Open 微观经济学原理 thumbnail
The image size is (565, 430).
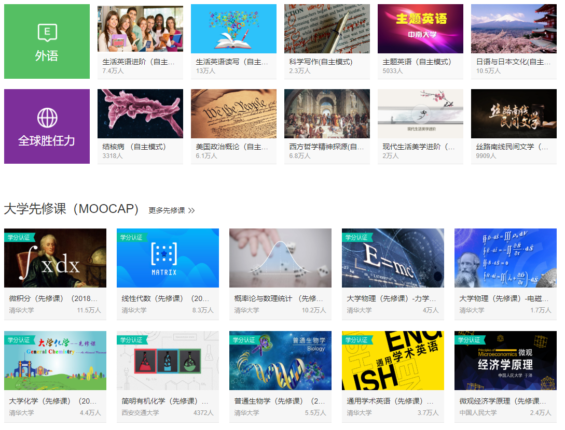click(505, 361)
